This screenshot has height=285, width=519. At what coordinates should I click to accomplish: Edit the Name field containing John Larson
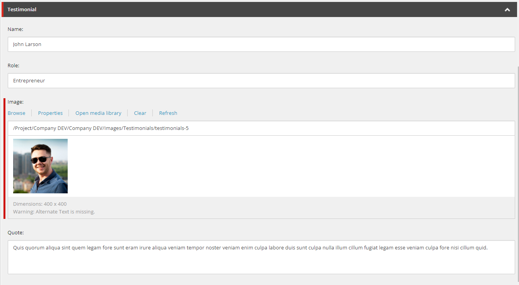(x=261, y=44)
